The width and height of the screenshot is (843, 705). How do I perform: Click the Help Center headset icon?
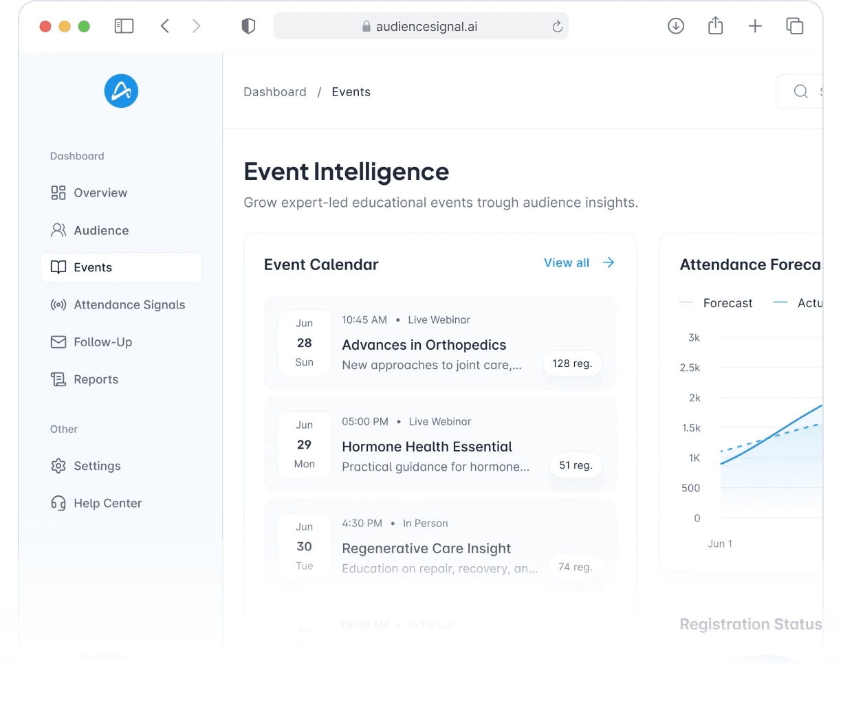(x=58, y=503)
